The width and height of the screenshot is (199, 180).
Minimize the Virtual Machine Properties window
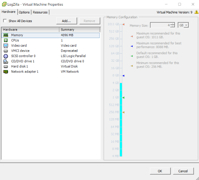(x=166, y=4)
